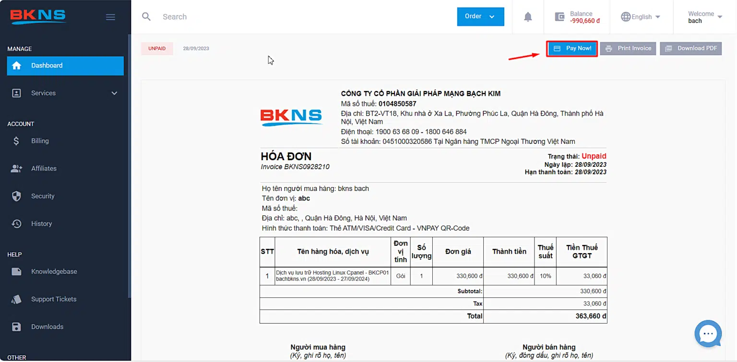Click the History clock icon
This screenshot has width=737, height=362.
16,224
